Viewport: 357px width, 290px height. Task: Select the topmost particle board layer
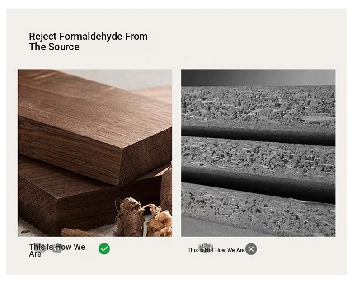[x=258, y=103]
